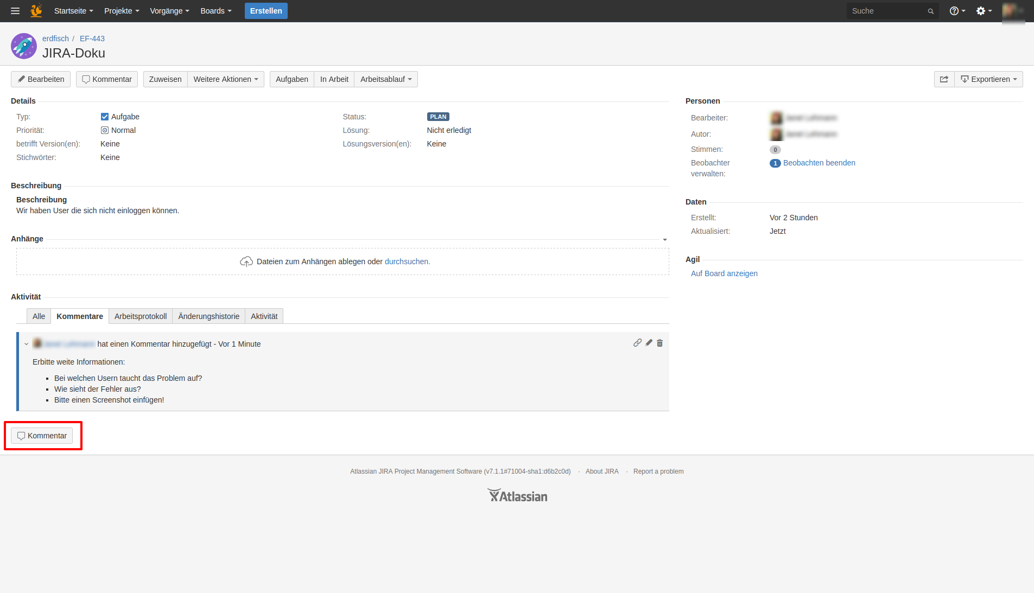Expand the Arbeitsablauf dropdown
The width and height of the screenshot is (1034, 593).
pos(386,79)
